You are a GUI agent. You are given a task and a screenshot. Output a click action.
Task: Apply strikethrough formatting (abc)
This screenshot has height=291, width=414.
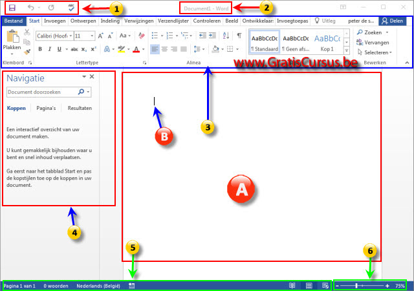click(x=74, y=49)
